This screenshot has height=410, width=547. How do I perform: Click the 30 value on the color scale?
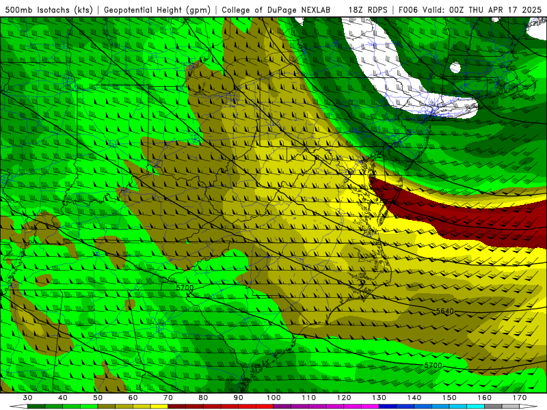(x=27, y=398)
